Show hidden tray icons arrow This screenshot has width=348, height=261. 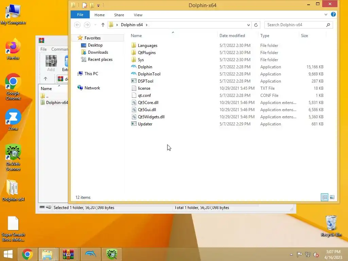pos(291,255)
